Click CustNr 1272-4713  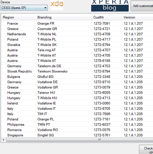tap(102, 98)
